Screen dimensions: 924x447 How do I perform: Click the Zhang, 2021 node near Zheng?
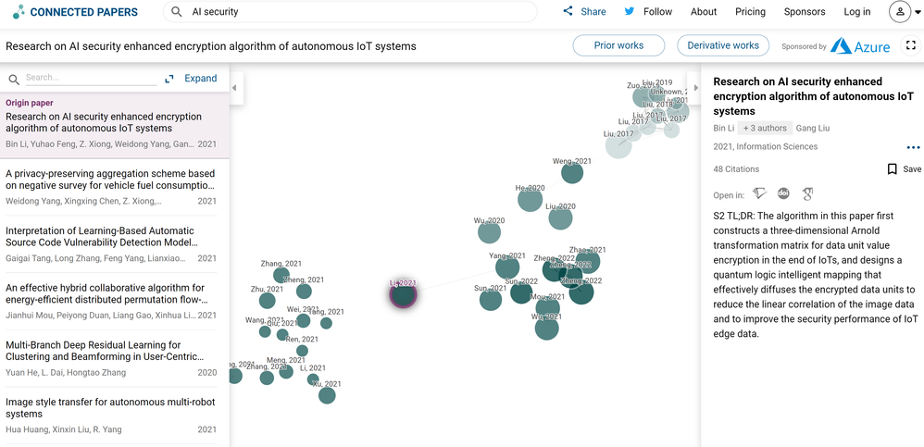(281, 275)
